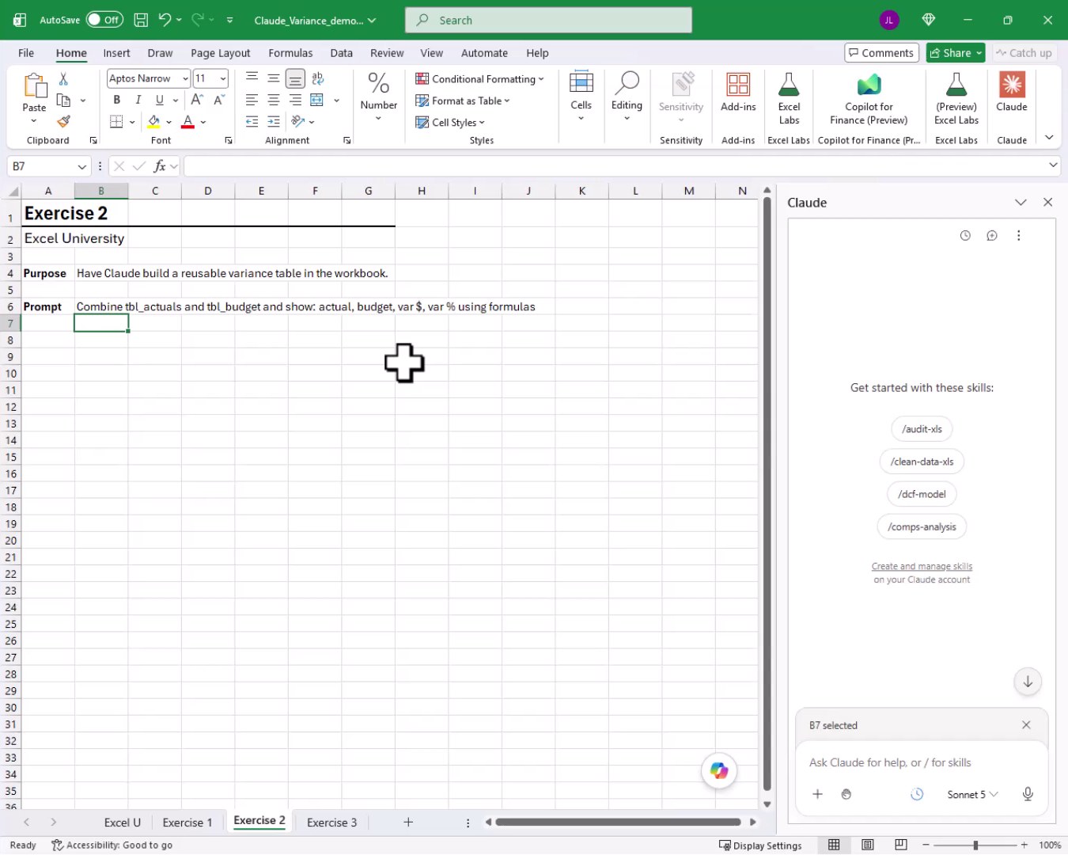This screenshot has width=1068, height=855.
Task: Click the Paste clipboard icon
Action: coord(34,86)
